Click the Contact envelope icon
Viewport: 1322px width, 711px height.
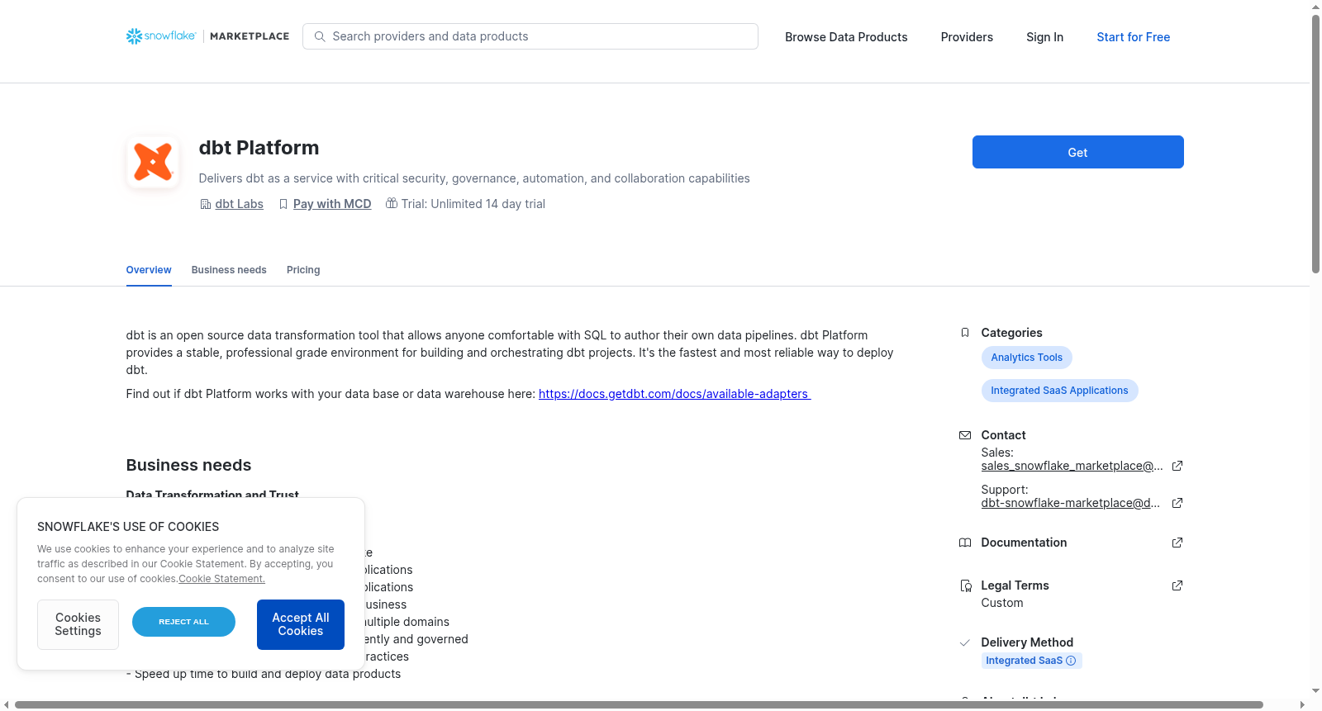(x=965, y=435)
